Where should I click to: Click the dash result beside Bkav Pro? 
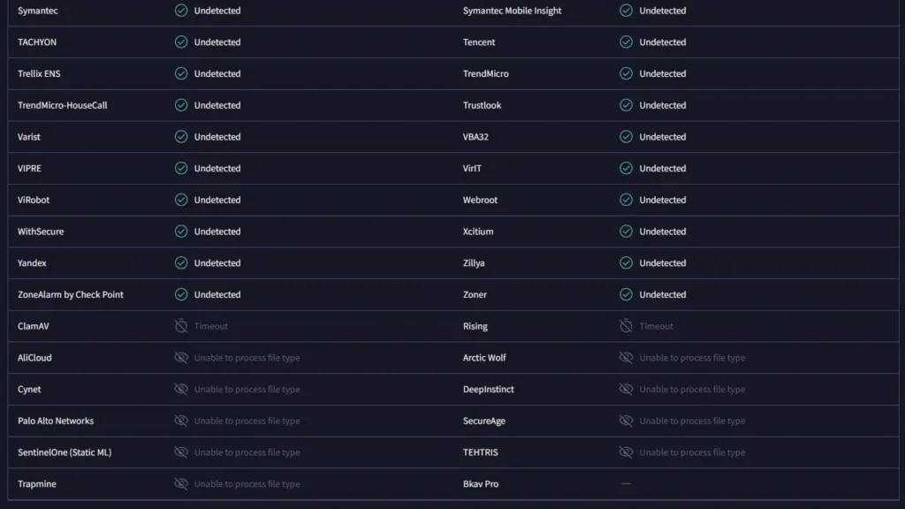click(x=626, y=484)
